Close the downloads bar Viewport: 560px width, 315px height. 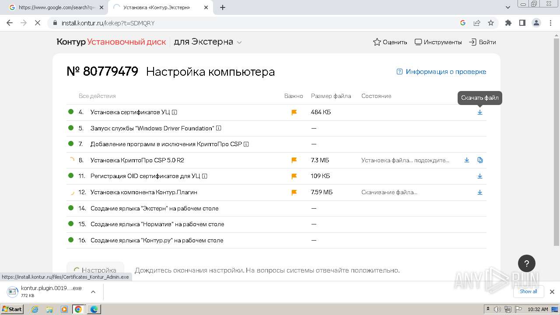(x=552, y=291)
